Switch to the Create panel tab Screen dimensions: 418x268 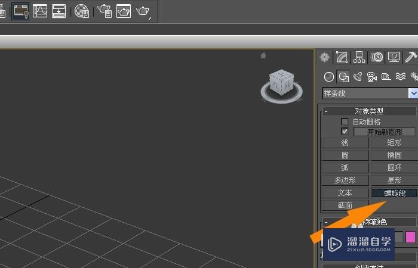(324, 57)
